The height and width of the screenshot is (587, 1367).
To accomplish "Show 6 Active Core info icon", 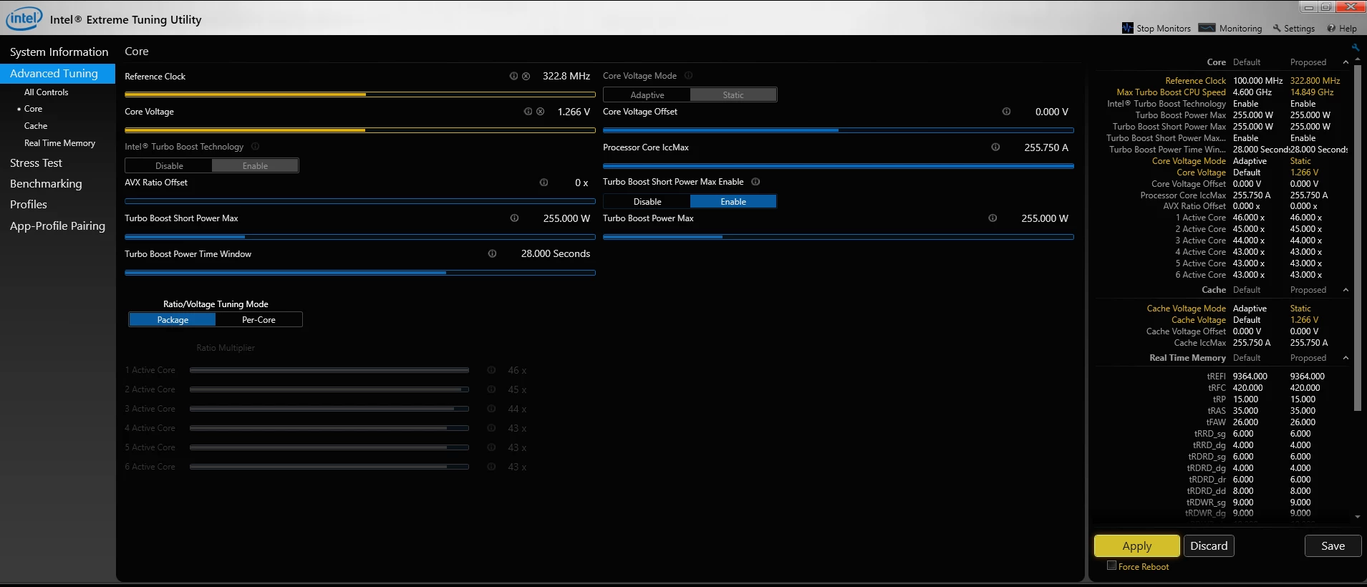I will pyautogui.click(x=491, y=467).
